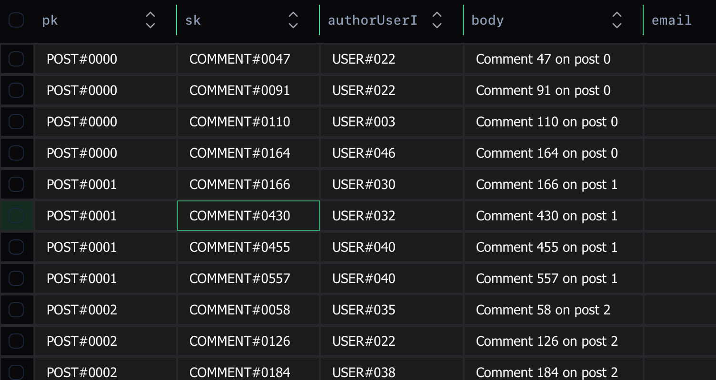Viewport: 716px width, 380px height.
Task: Select the COMMENT#0091 cell
Action: click(249, 90)
